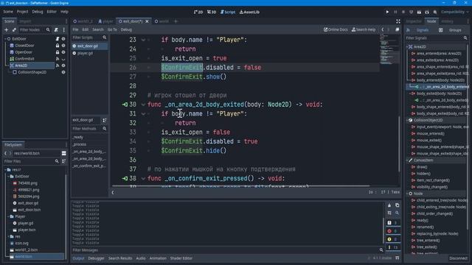Viewport: 472px width, 265px height.
Task: Fold the function at line 30
Action: coord(143,105)
